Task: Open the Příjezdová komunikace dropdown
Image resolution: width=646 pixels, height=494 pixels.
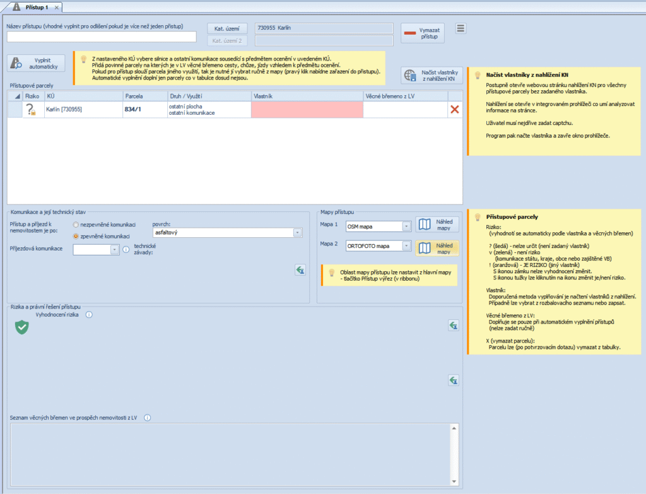Action: [x=114, y=250]
